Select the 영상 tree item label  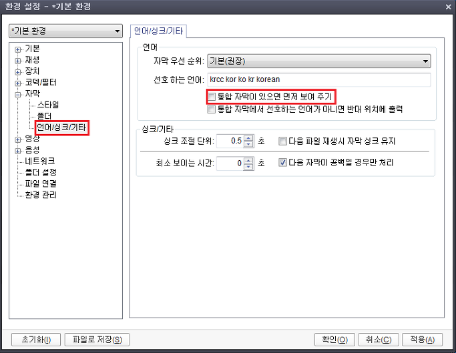click(32, 139)
